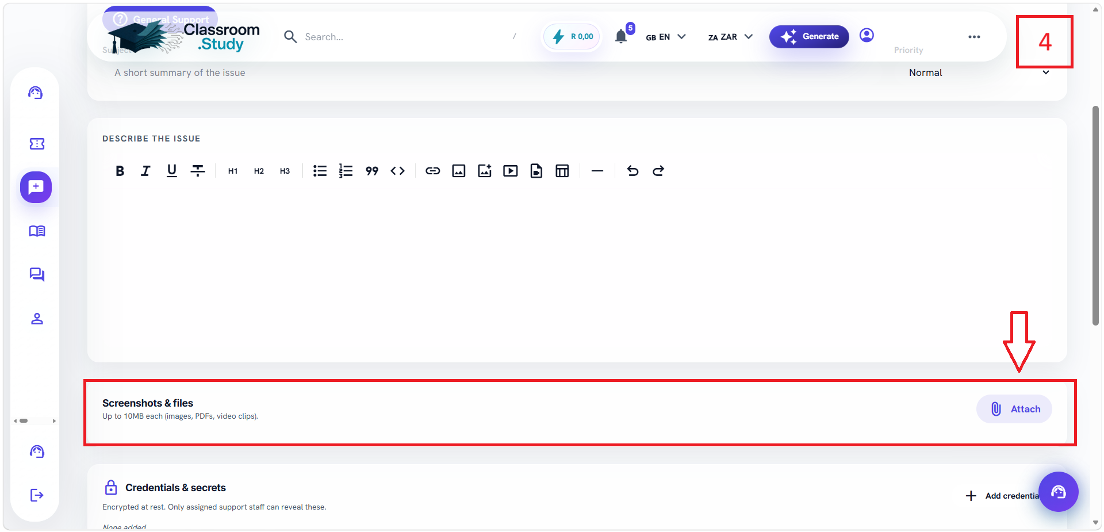The height and width of the screenshot is (532, 1104).
Task: Insert a hyperlink in the description
Action: (x=432, y=171)
